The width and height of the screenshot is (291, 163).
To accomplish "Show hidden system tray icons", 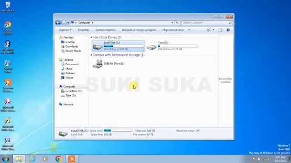I will pos(249,159).
